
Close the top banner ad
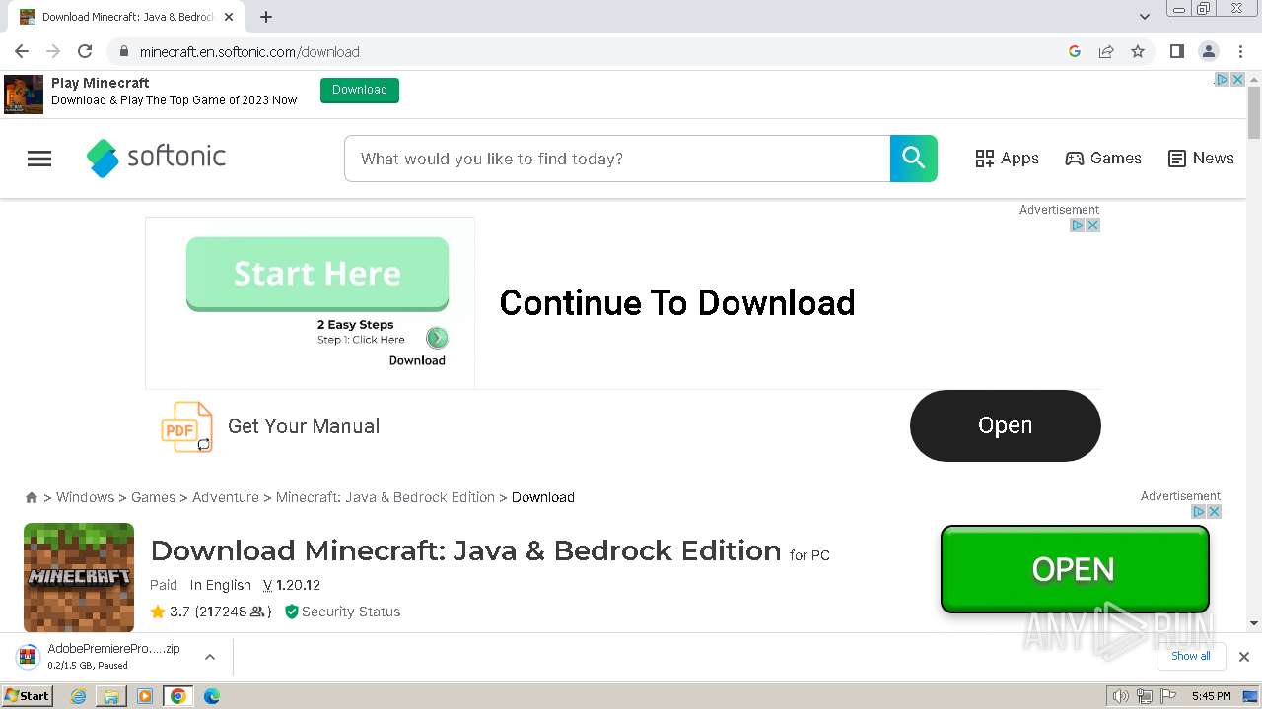[1238, 80]
